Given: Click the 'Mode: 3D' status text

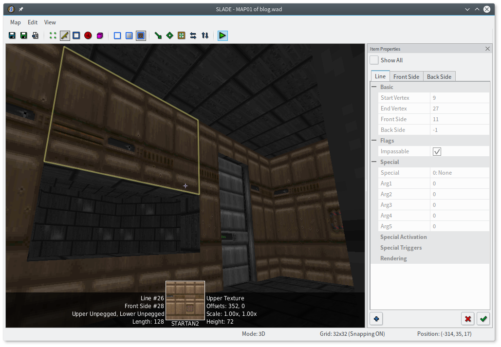Looking at the screenshot, I should pyautogui.click(x=253, y=334).
